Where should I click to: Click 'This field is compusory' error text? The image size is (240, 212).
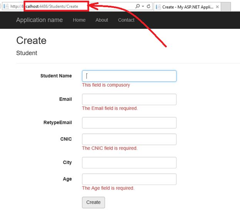(106, 85)
